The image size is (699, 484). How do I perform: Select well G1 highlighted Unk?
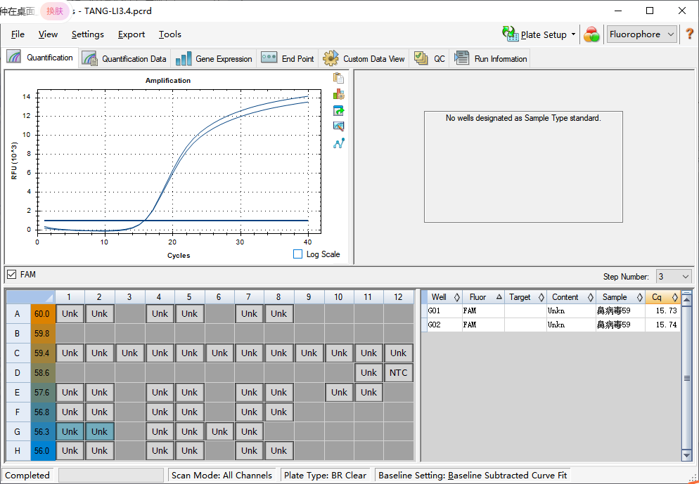pos(70,431)
